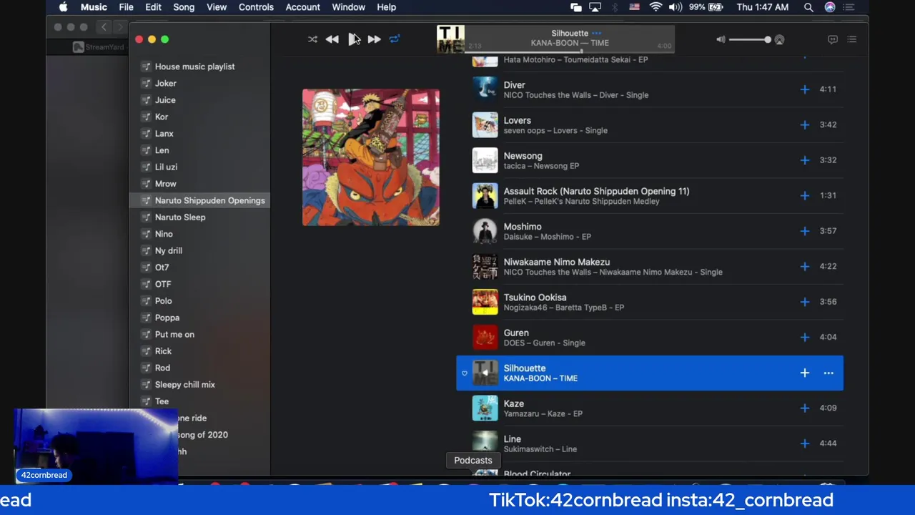The height and width of the screenshot is (515, 915).
Task: Select the Kaze song row
Action: click(x=650, y=408)
